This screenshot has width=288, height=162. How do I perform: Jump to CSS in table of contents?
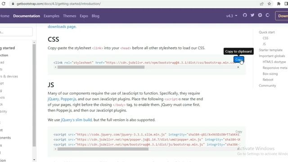pos(265,38)
